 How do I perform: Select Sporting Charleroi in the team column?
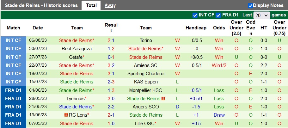146,74
